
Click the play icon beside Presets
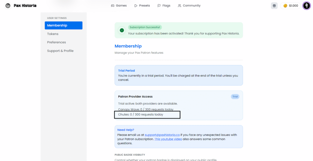click(136, 5)
